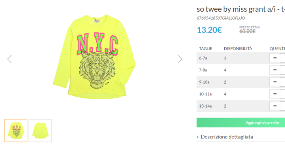The width and height of the screenshot is (285, 154).
Task: Go to the next product image
Action: 180,59
